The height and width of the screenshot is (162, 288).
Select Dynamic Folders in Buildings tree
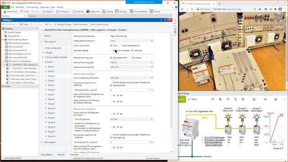click(14, 32)
